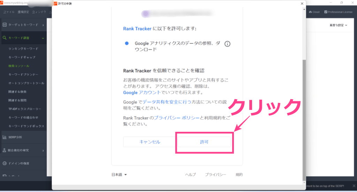The height and width of the screenshot is (192, 357).
Task: Select キーワードの組合わせ in sidebar
Action: point(23,118)
